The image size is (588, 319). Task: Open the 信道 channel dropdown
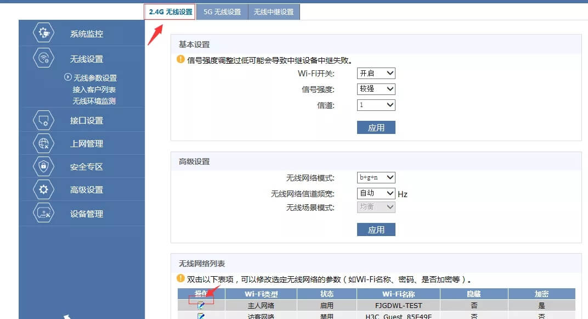click(376, 104)
